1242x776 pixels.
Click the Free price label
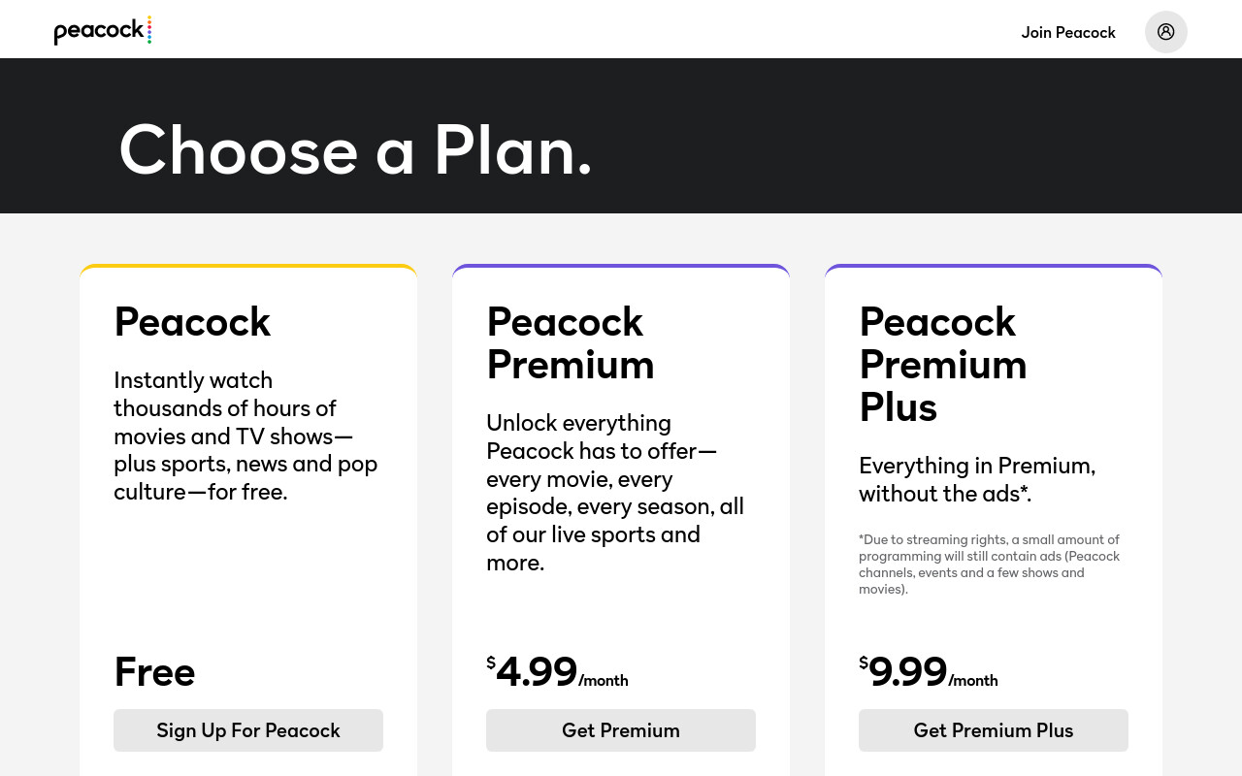154,671
